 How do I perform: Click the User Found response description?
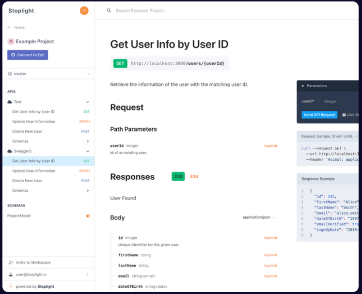(123, 198)
